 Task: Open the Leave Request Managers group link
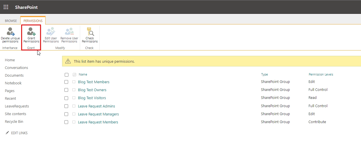tap(98, 114)
